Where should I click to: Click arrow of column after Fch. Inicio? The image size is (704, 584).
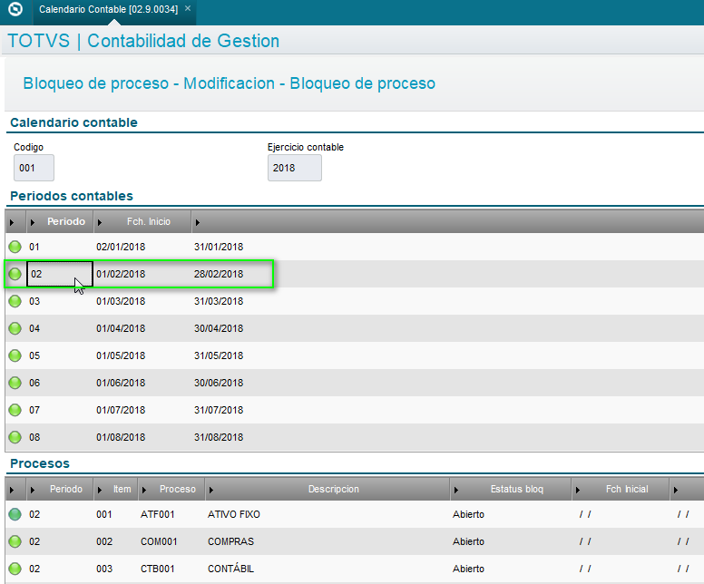coord(197,222)
